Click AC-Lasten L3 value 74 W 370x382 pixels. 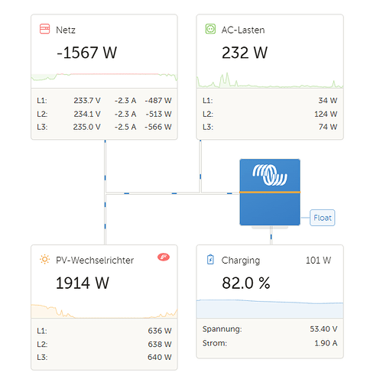click(x=328, y=127)
